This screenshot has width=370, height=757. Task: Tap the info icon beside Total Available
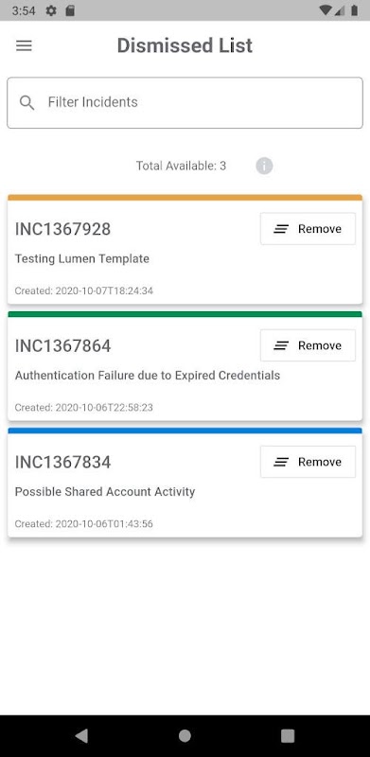[264, 167]
